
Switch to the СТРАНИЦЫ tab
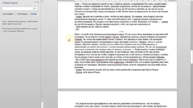click(x=22, y=14)
